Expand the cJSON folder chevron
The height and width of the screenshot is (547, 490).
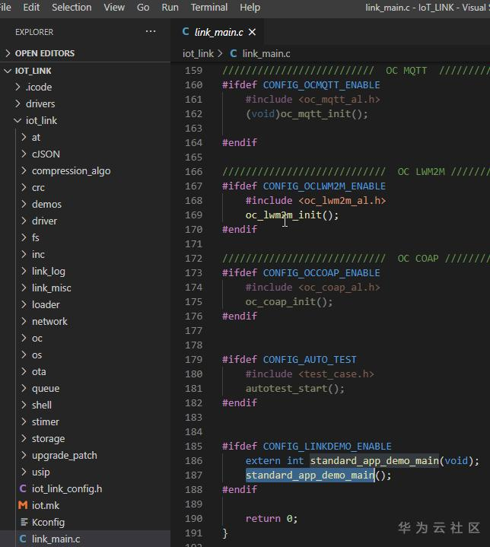24,154
